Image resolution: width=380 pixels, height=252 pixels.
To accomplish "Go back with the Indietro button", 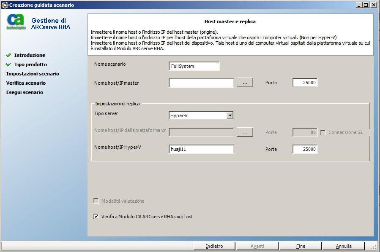I will [x=214, y=246].
